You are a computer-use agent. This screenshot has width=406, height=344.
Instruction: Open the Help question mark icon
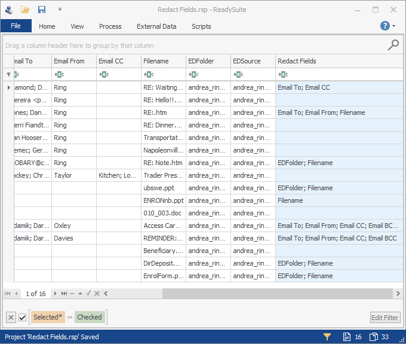pos(385,26)
